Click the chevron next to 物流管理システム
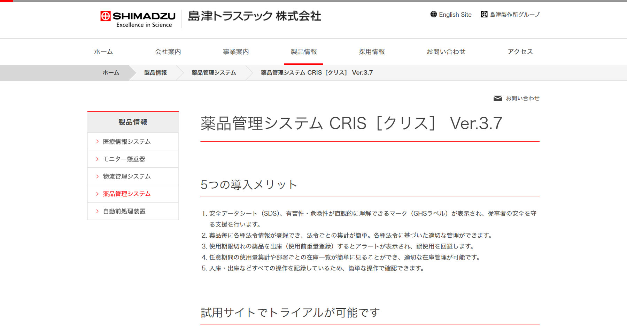The width and height of the screenshot is (627, 332). tap(97, 176)
